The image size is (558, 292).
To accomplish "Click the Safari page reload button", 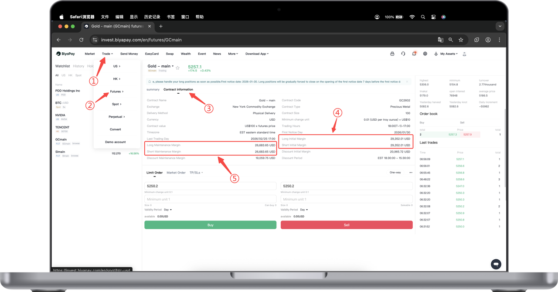I will [x=81, y=40].
